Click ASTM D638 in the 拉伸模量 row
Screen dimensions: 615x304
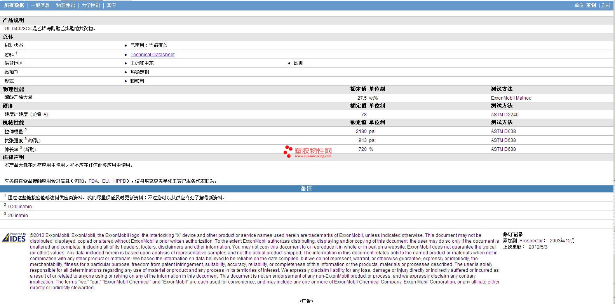(x=503, y=131)
